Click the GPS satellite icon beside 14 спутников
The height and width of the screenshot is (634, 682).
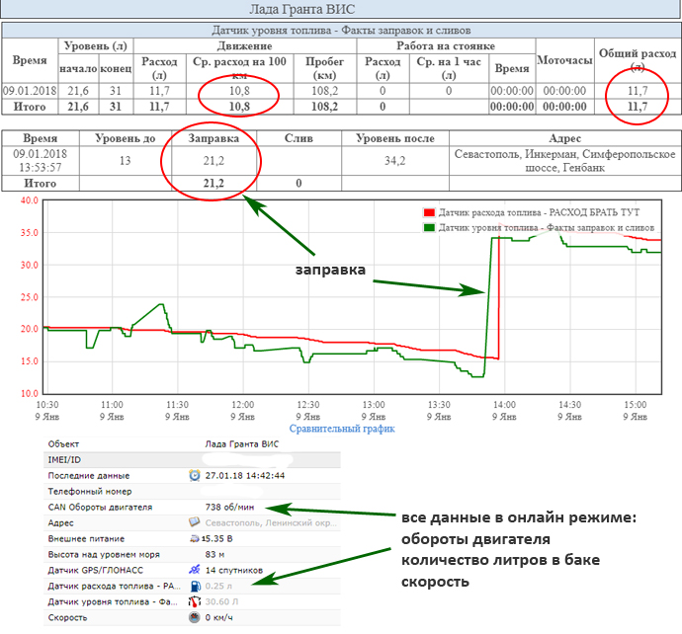195,570
